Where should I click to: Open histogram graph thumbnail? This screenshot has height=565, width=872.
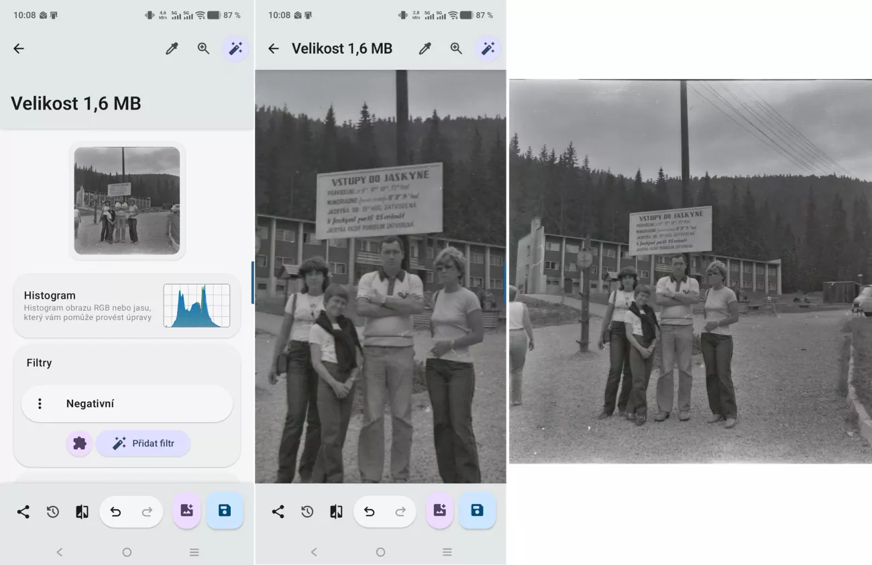(x=197, y=305)
